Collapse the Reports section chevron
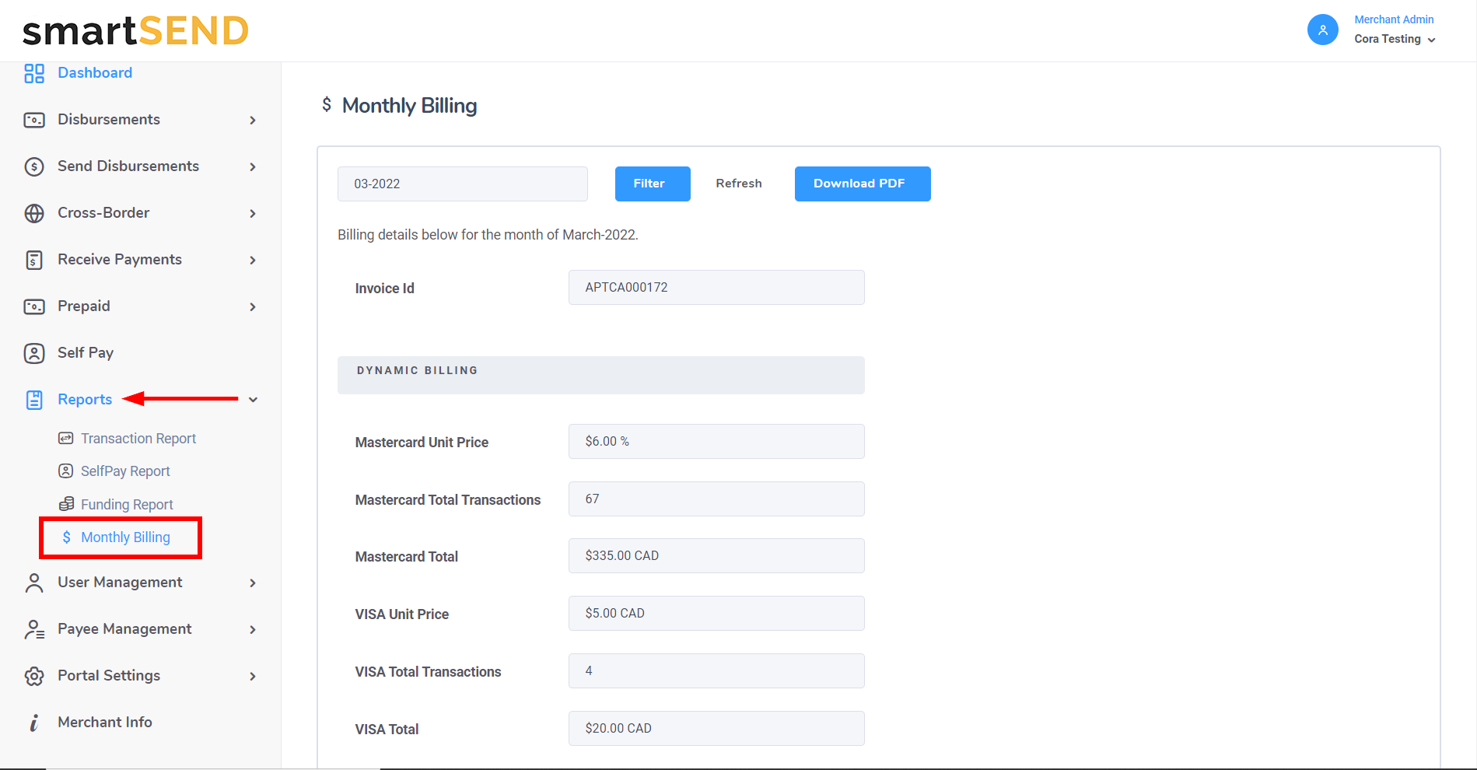1477x770 pixels. pyautogui.click(x=253, y=400)
